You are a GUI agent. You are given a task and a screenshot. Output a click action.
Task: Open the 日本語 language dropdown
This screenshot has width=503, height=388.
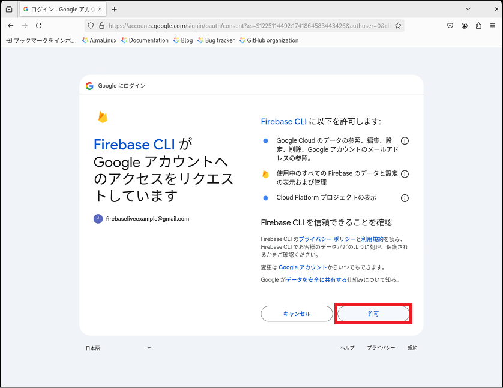click(118, 348)
